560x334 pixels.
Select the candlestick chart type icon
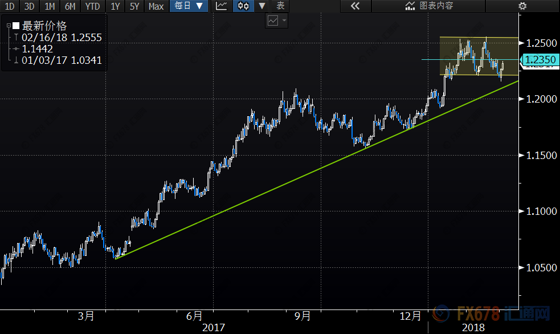(x=243, y=6)
